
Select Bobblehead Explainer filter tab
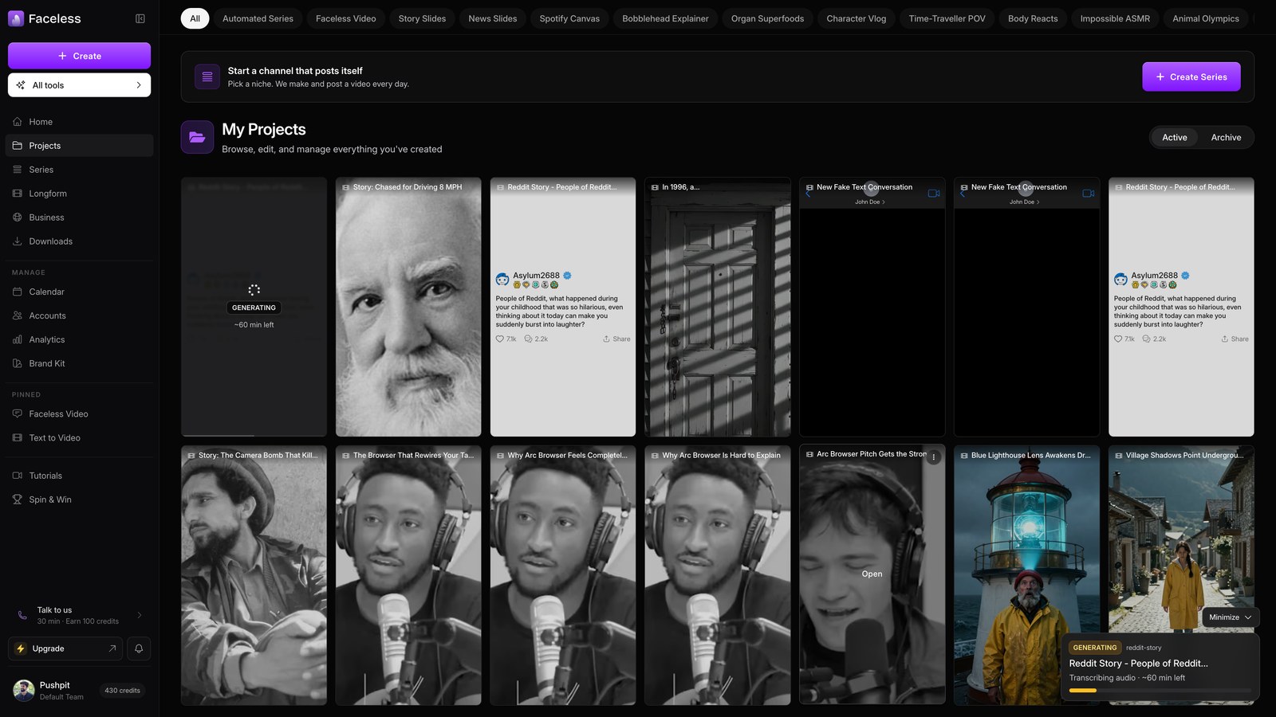point(665,18)
